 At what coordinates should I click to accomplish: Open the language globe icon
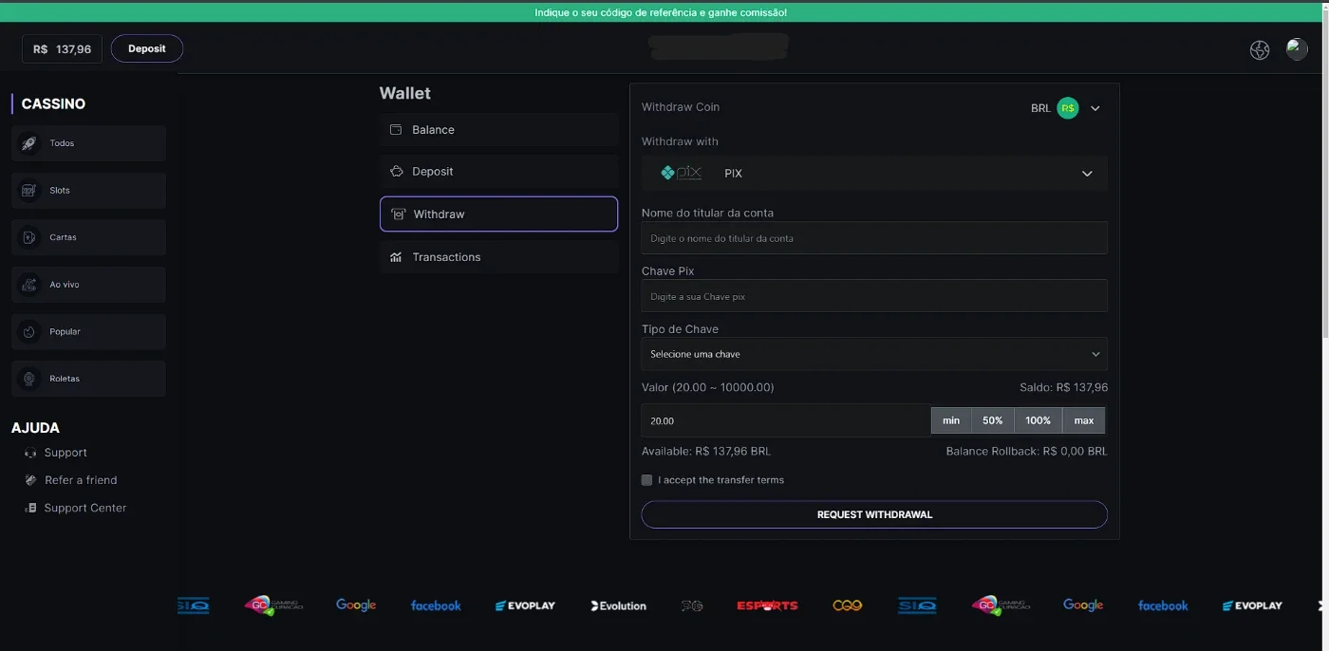(x=1260, y=50)
